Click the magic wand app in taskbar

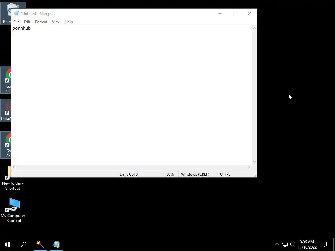coord(40,244)
